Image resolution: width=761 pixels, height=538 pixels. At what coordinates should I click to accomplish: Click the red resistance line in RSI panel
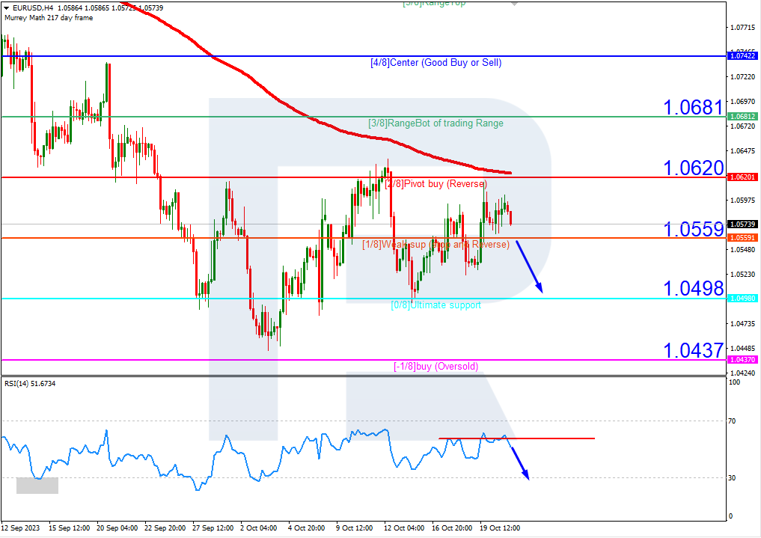516,438
